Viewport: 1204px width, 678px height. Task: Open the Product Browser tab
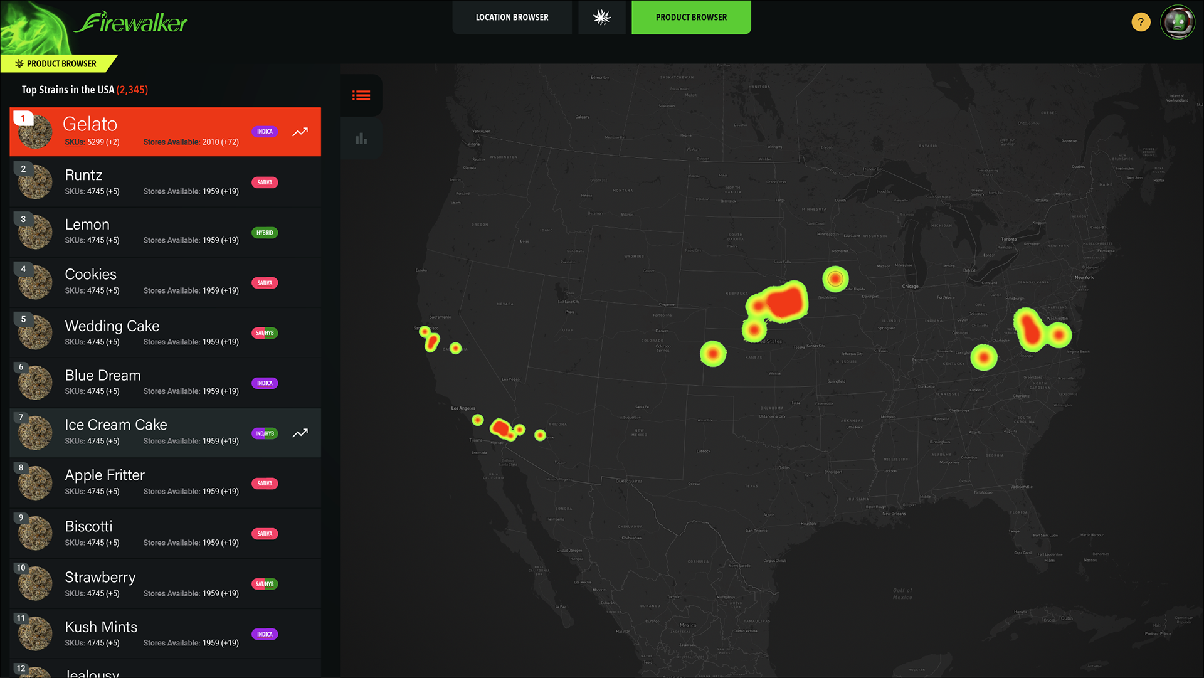(691, 17)
